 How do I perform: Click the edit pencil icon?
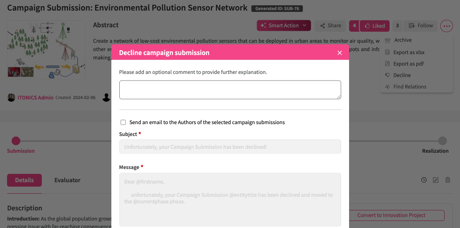click(436, 180)
